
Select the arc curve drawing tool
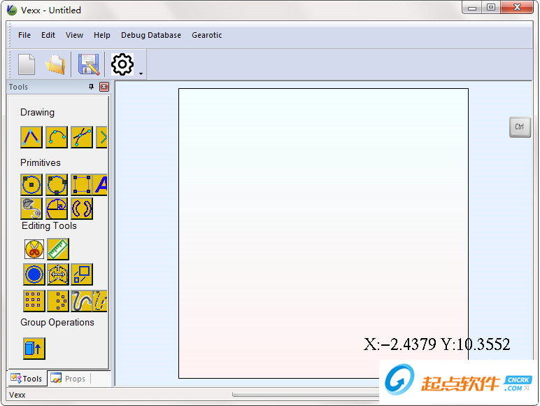pyautogui.click(x=57, y=137)
